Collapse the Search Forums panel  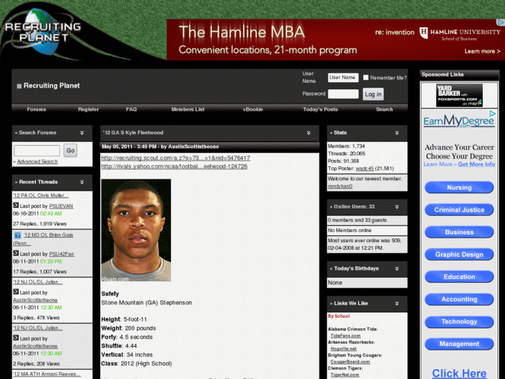pyautogui.click(x=82, y=133)
